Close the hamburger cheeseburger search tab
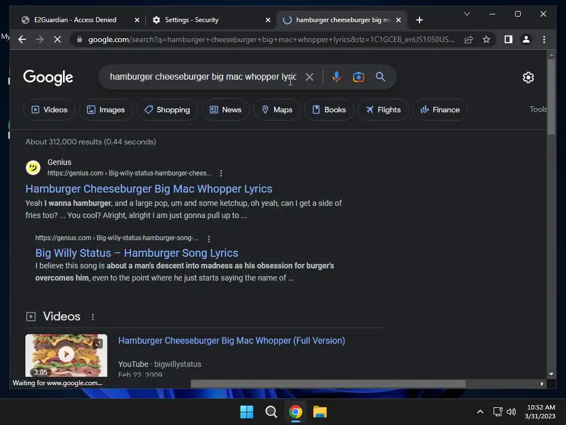This screenshot has height=425, width=566. tap(398, 20)
